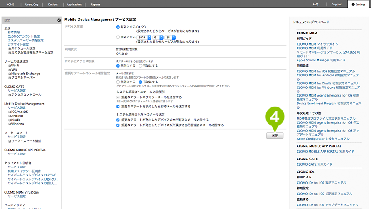
Task: Open サービス設定 under ワーク・スマート
Action: click(x=17, y=137)
